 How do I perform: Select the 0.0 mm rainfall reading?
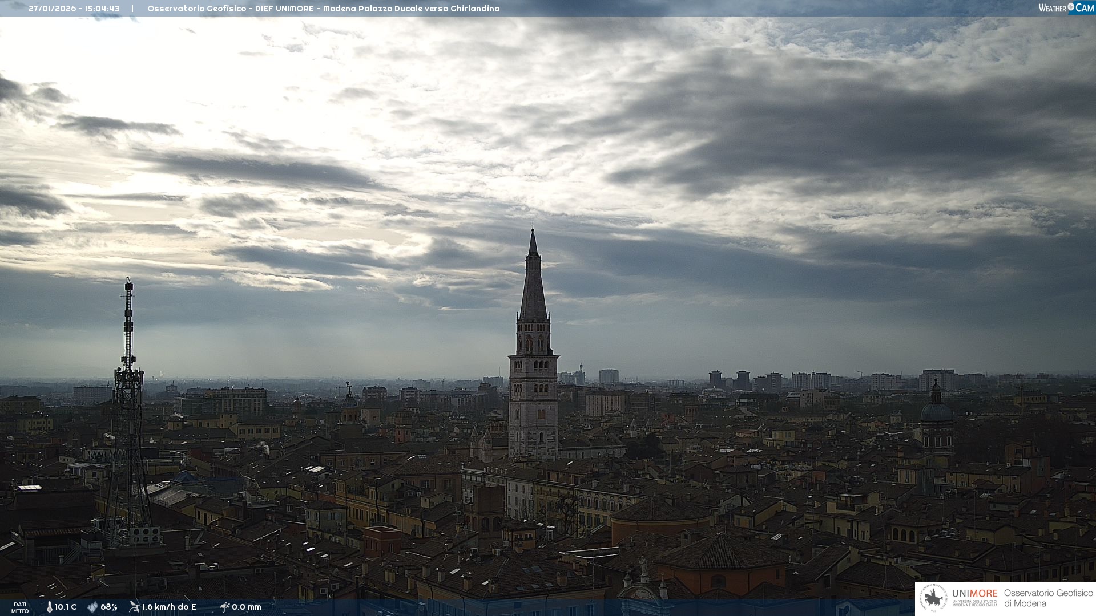[247, 607]
